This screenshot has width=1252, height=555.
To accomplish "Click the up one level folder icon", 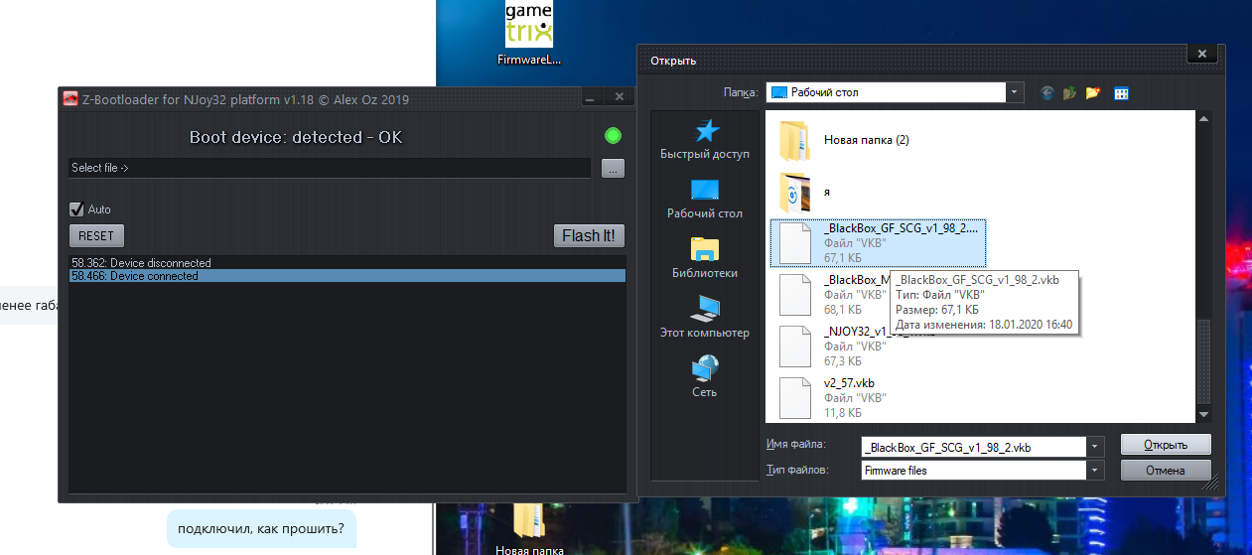I will (1069, 92).
